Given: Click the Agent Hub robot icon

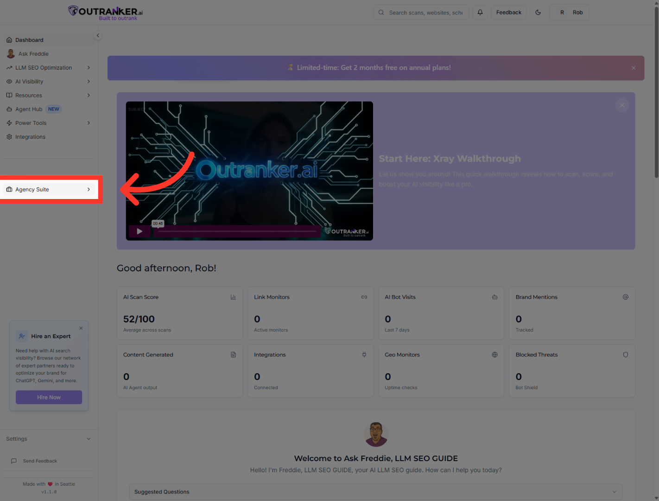Looking at the screenshot, I should [9, 109].
